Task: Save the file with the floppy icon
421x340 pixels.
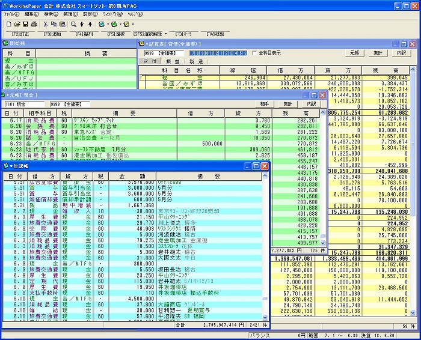Action: click(26, 24)
